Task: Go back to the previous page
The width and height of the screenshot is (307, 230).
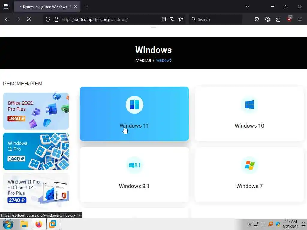Action: 7,19
